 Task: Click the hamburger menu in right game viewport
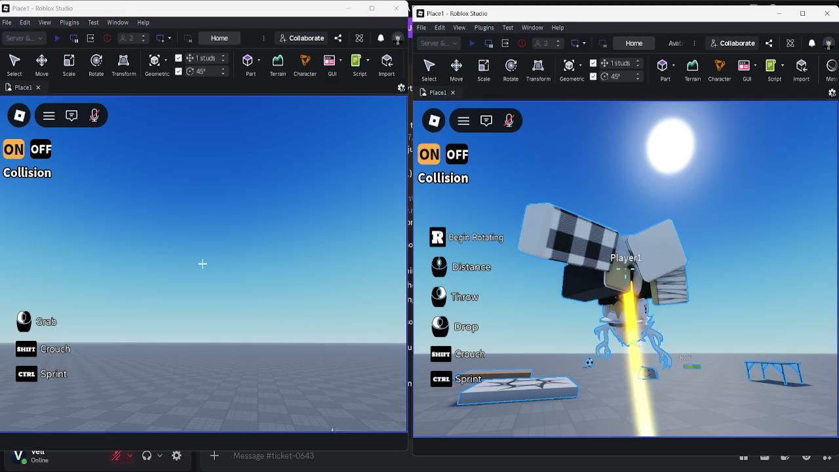click(x=463, y=121)
